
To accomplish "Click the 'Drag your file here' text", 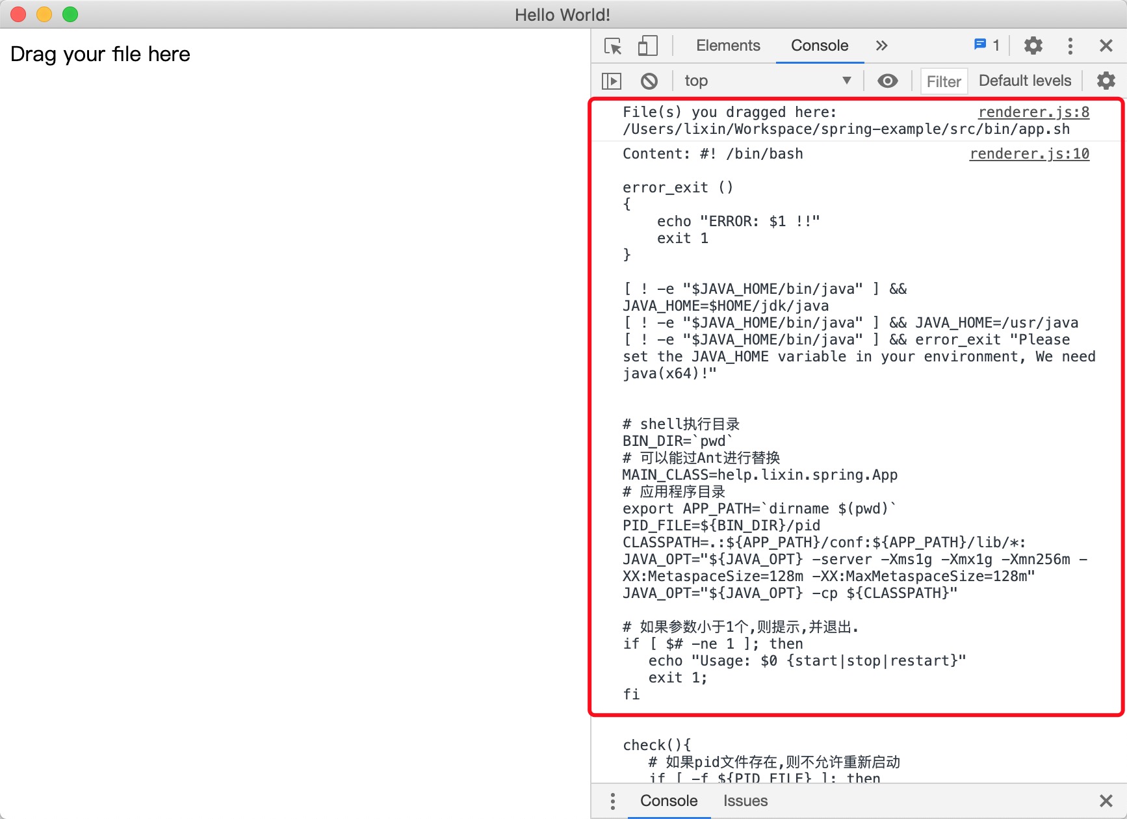I will point(101,54).
